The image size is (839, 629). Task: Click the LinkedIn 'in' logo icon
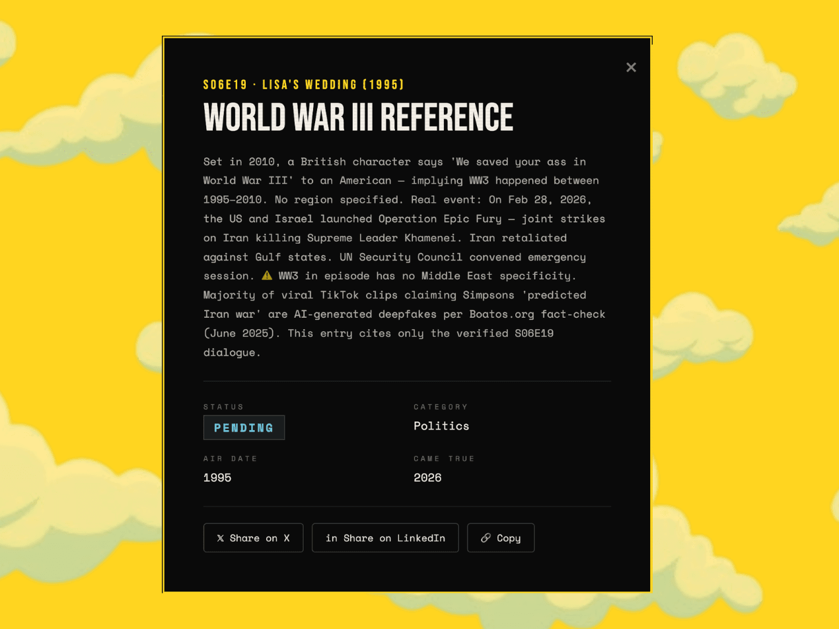point(332,538)
